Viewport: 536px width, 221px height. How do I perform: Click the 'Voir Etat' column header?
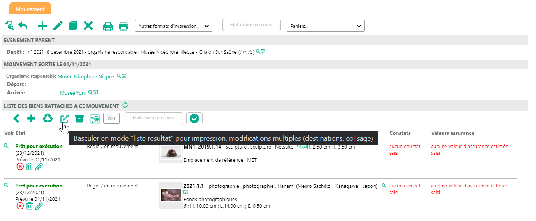15,133
